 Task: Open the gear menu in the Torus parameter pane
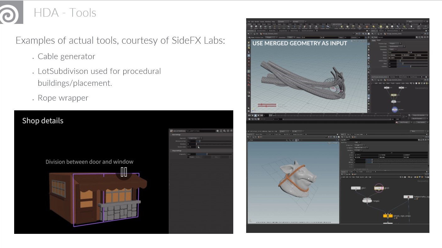[417, 37]
